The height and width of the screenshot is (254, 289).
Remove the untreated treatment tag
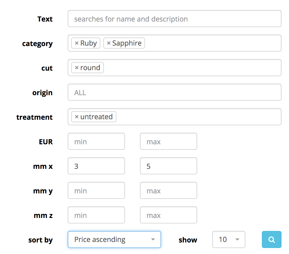click(77, 117)
